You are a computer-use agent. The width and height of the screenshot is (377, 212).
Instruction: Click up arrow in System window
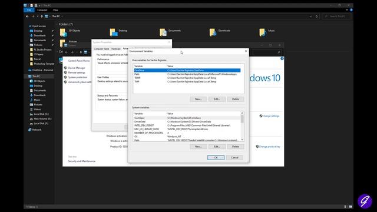click(x=81, y=52)
